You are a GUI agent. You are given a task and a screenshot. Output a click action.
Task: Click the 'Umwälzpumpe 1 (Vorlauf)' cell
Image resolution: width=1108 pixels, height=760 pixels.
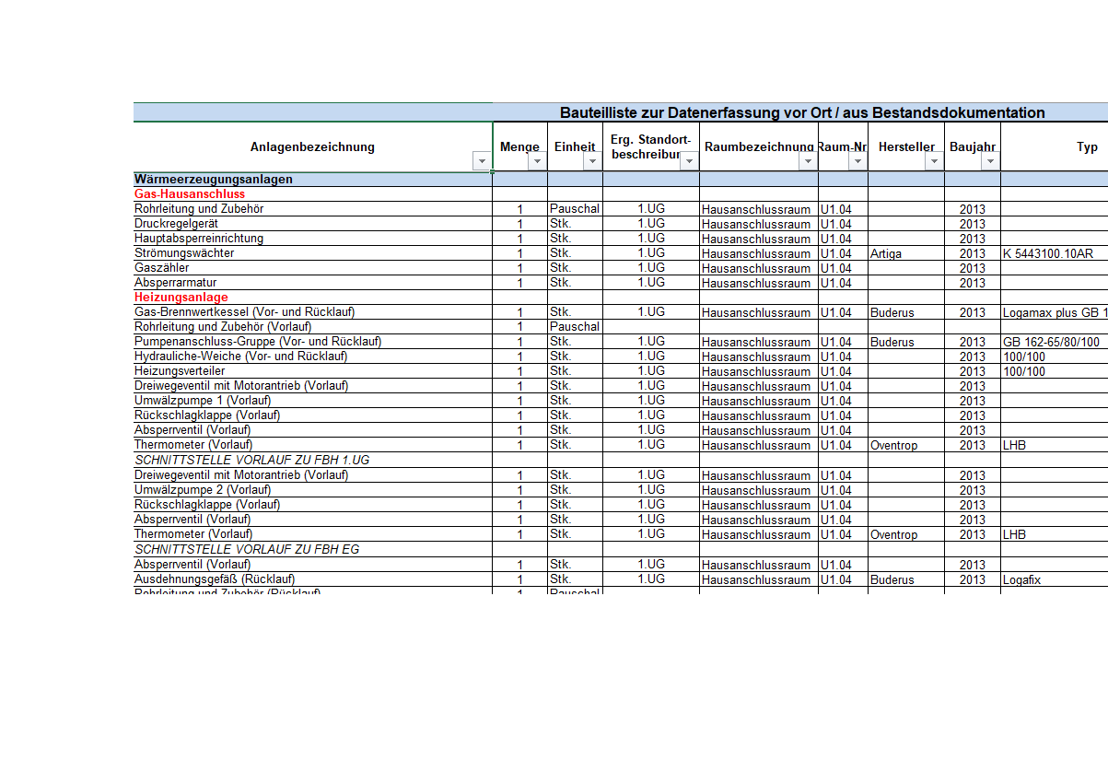(x=313, y=401)
